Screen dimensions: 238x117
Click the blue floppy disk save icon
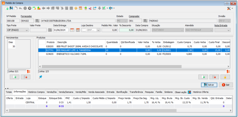tap(11, 8)
